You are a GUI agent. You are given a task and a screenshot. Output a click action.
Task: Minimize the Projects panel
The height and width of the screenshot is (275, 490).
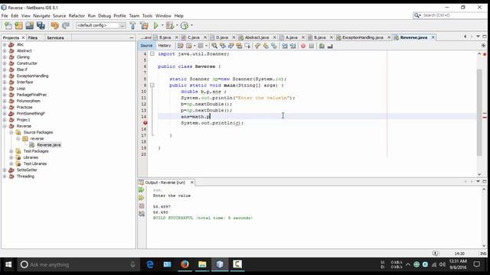point(132,37)
